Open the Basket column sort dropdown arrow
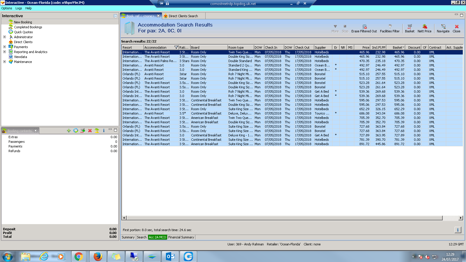The height and width of the screenshot is (262, 466). [403, 48]
